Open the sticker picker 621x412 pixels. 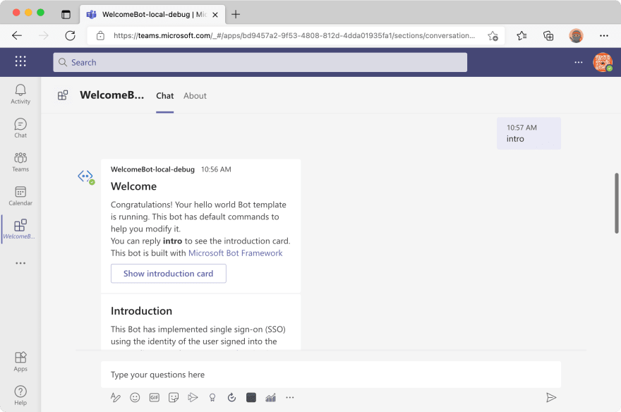click(x=174, y=397)
